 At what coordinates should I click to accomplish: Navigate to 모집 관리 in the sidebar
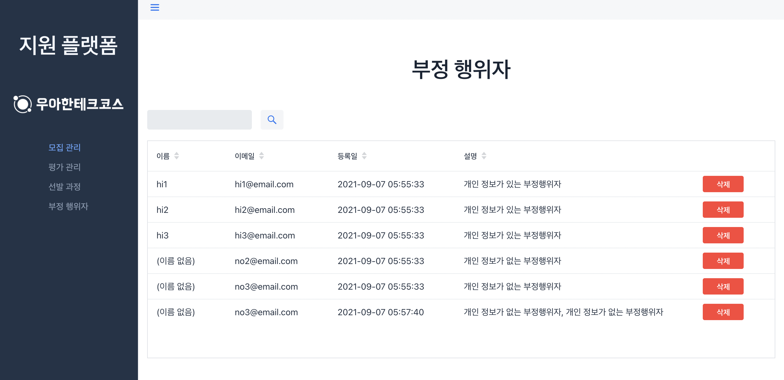click(x=65, y=148)
